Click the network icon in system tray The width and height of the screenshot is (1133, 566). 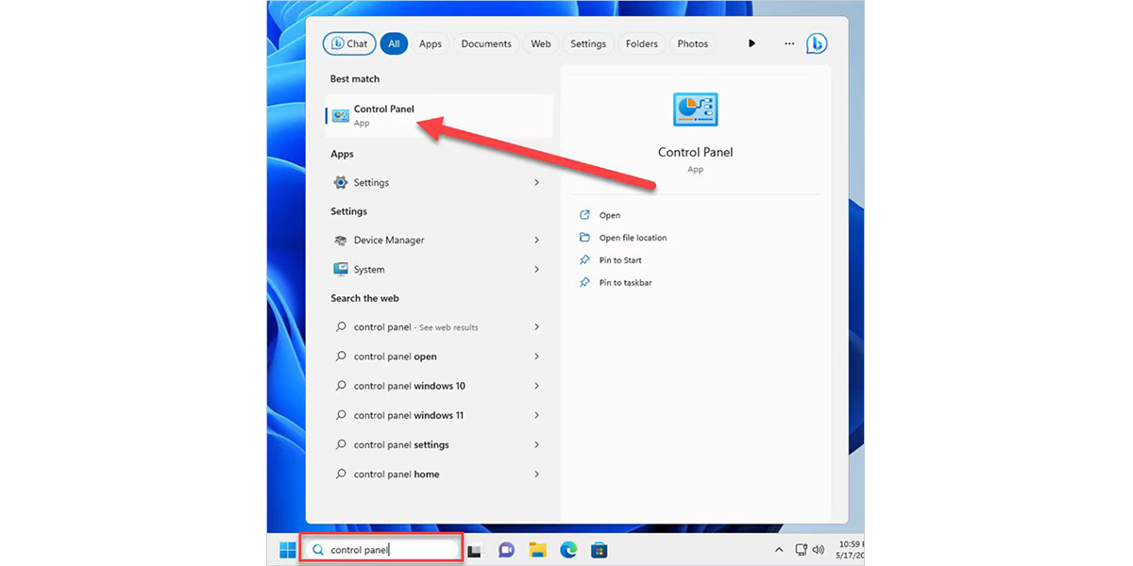coord(802,550)
